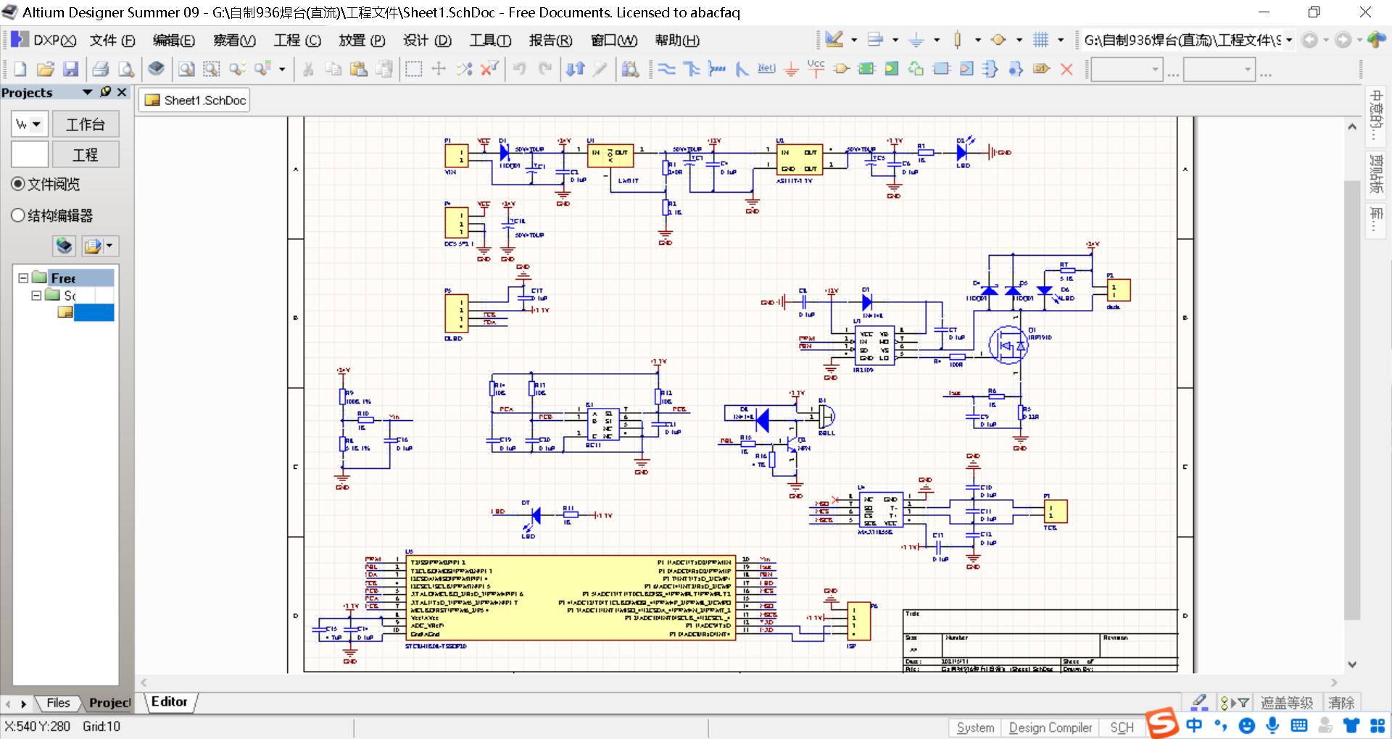
Task: Select the place wire tool
Action: tap(666, 69)
